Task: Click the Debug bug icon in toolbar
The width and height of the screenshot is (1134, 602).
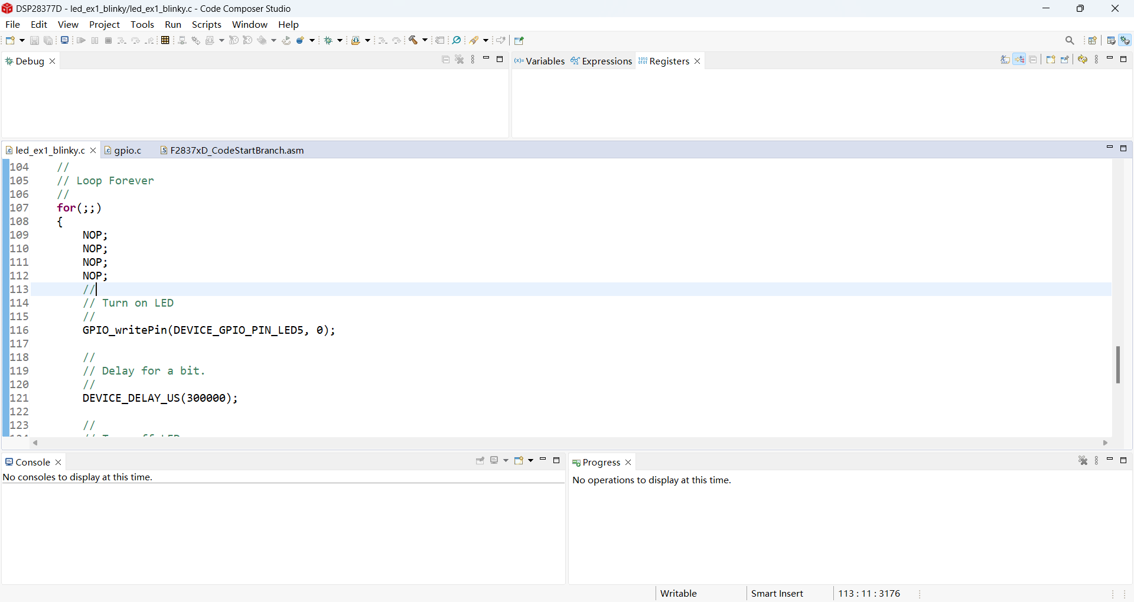Action: tap(329, 40)
